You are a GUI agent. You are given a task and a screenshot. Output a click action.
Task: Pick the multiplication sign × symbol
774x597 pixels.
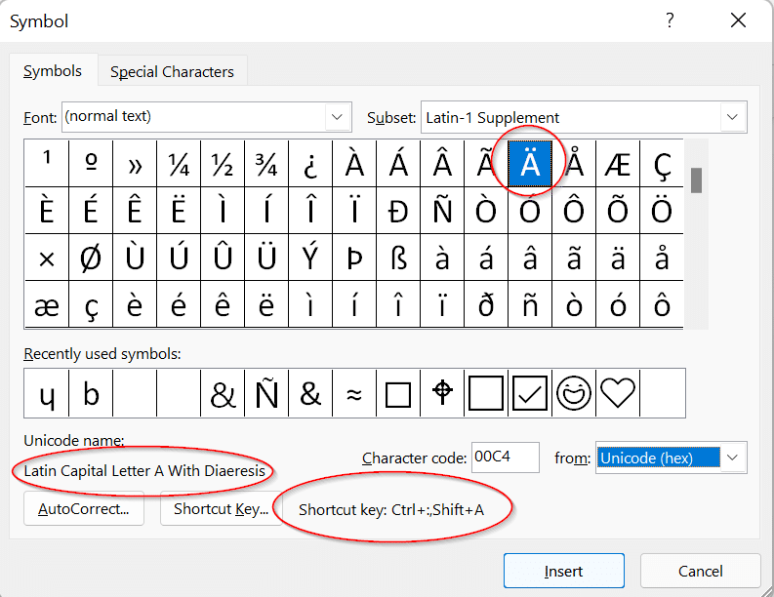(x=46, y=259)
